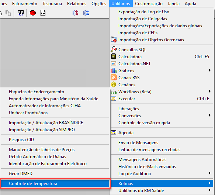Open Agenda calendar entry
215x195 pixels.
(x=162, y=133)
